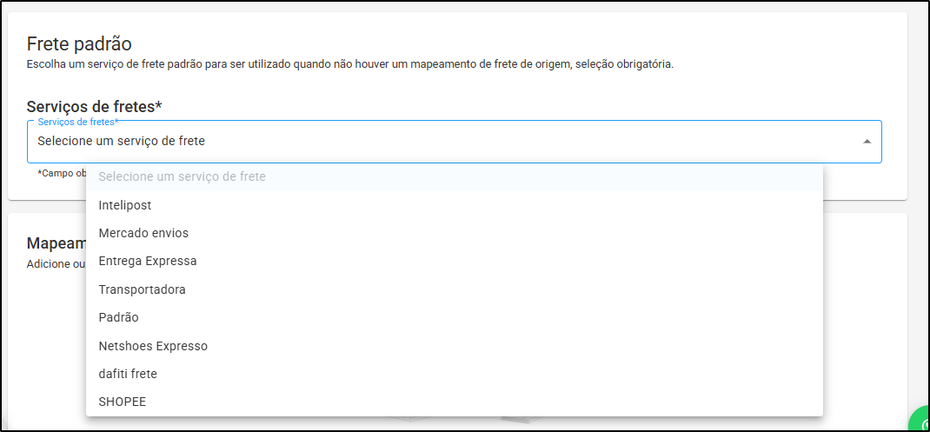Viewport: 930px width, 432px height.
Task: Click the placeholder option Selecione um serviço de frete in the list
Action: tap(455, 176)
